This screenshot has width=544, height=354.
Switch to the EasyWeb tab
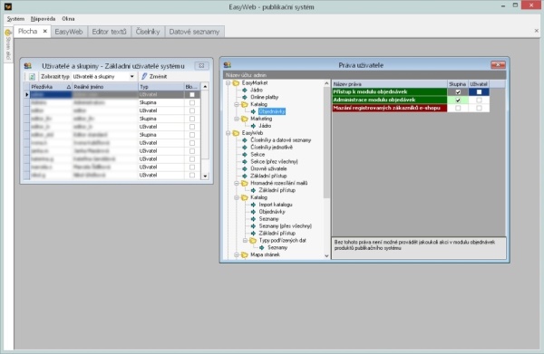(69, 32)
